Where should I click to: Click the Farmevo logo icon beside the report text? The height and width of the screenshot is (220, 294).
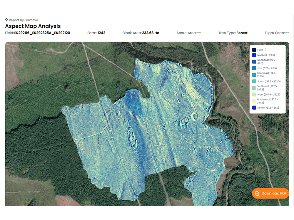click(x=6, y=20)
